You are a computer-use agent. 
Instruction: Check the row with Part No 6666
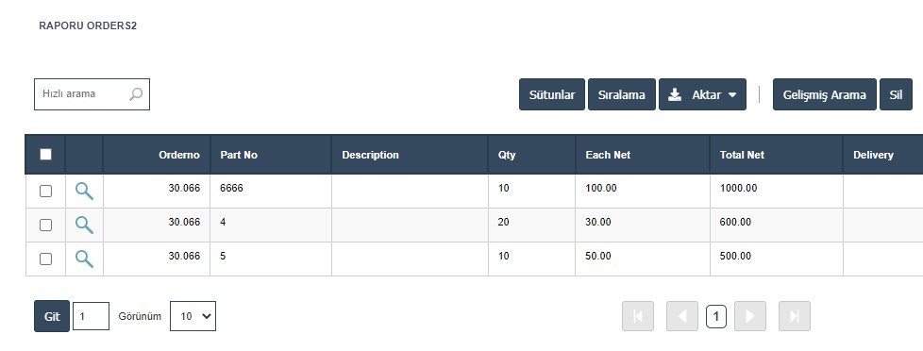[x=45, y=191]
